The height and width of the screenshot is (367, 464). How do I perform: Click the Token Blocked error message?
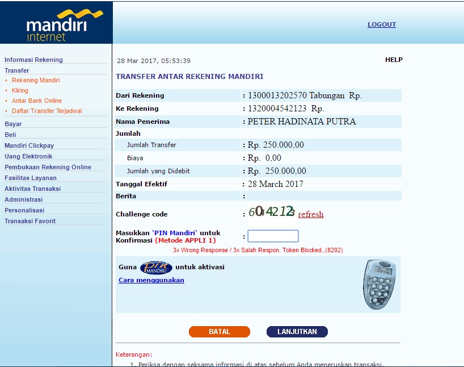coord(258,250)
